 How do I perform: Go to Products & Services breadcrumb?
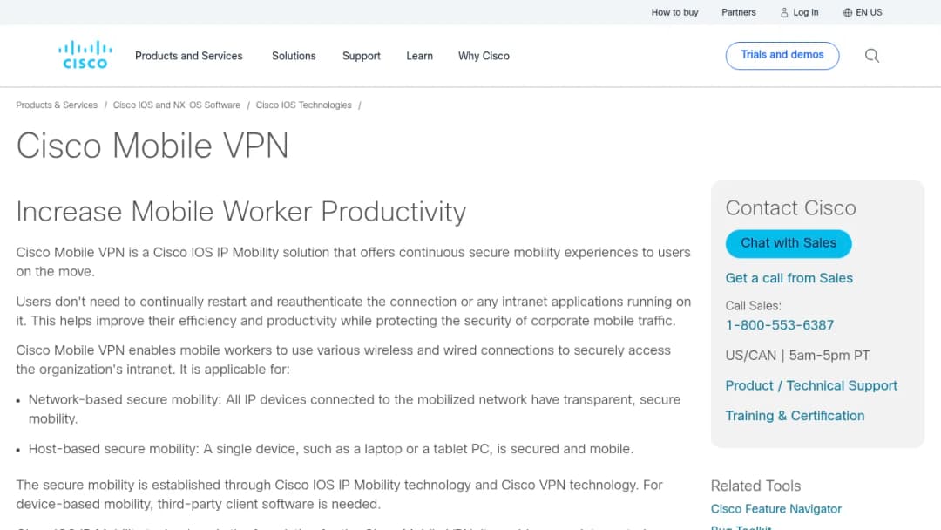57,105
